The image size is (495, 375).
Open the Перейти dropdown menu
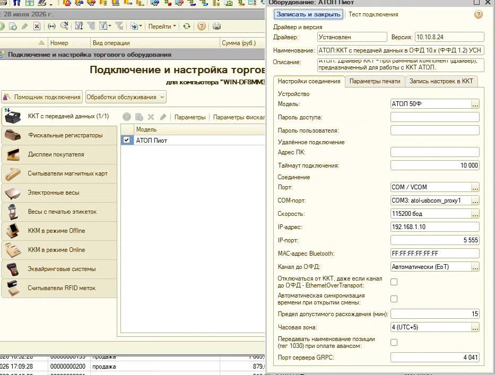162,27
